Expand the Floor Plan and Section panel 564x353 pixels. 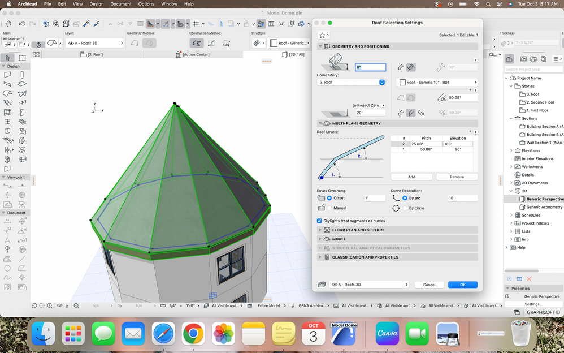358,230
